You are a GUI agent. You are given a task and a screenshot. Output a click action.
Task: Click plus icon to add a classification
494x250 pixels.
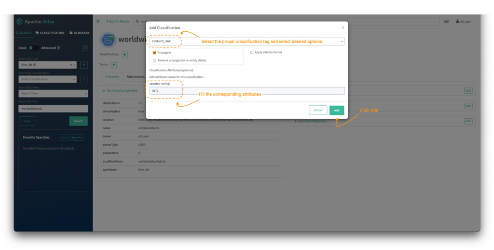(x=124, y=55)
